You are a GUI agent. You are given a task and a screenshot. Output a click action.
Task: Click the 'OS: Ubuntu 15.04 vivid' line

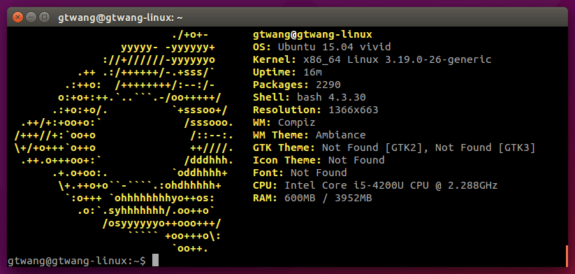pyautogui.click(x=321, y=48)
